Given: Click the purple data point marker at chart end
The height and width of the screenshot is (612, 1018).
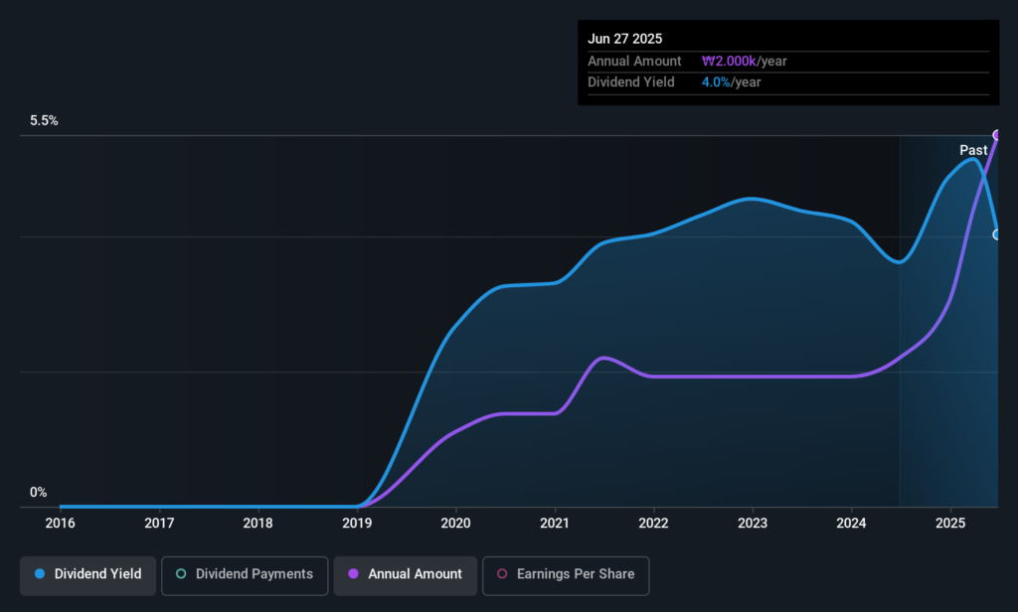Looking at the screenshot, I should [x=997, y=135].
